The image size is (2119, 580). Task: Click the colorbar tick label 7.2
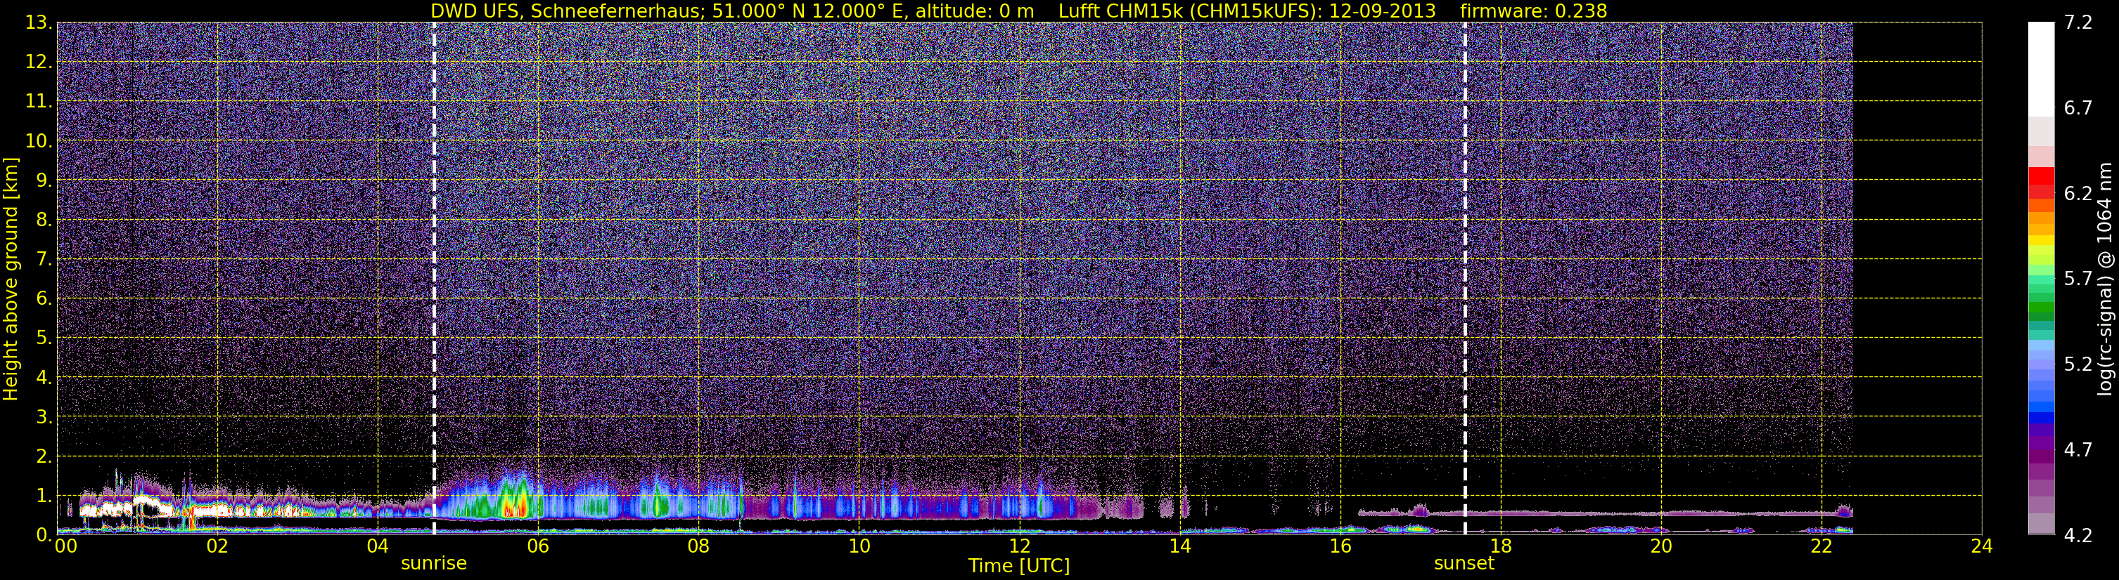pos(2078,23)
